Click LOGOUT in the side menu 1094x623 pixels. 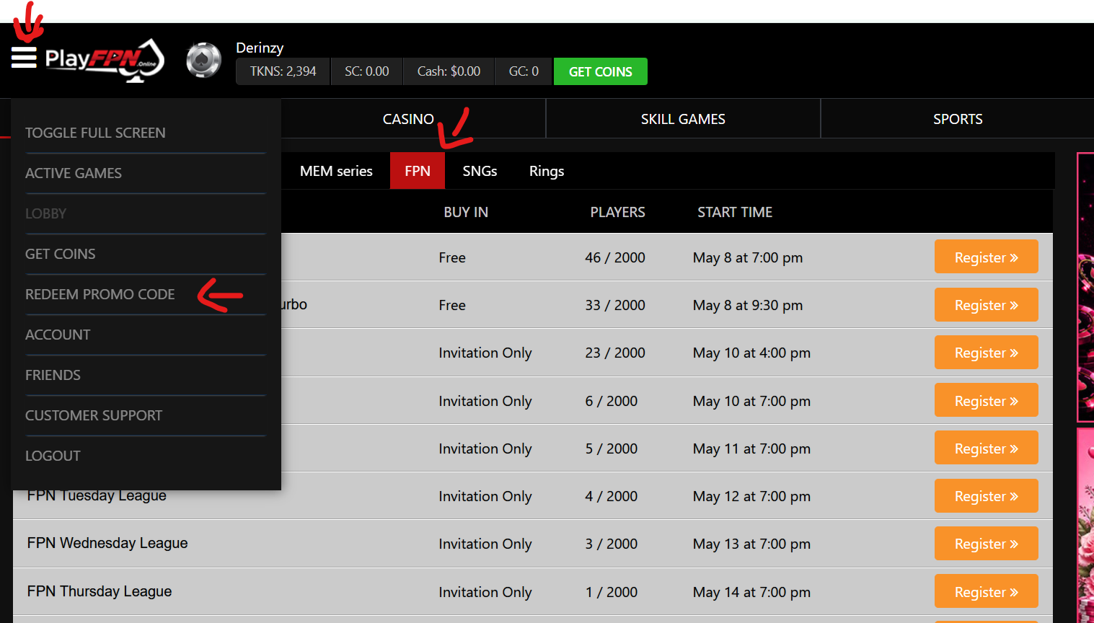53,456
